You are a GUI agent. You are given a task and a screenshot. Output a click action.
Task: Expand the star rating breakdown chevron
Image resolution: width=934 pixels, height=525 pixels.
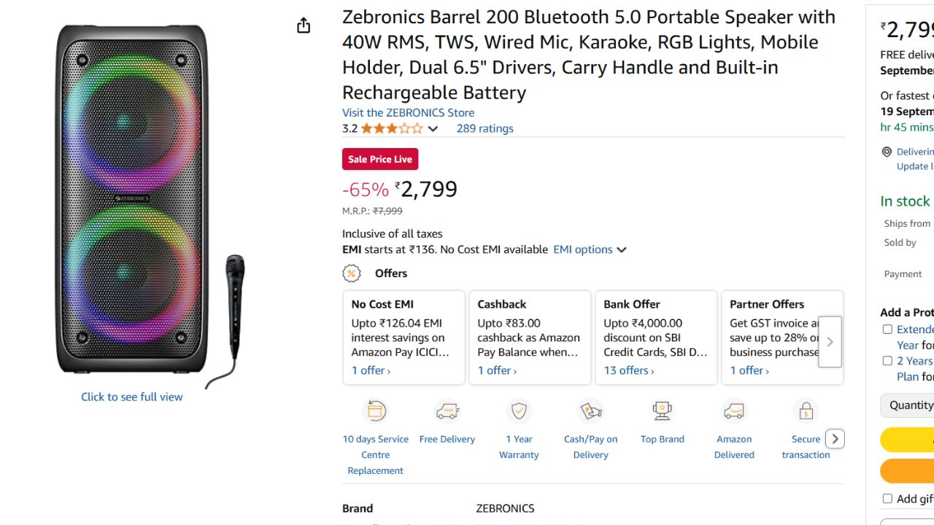click(433, 129)
